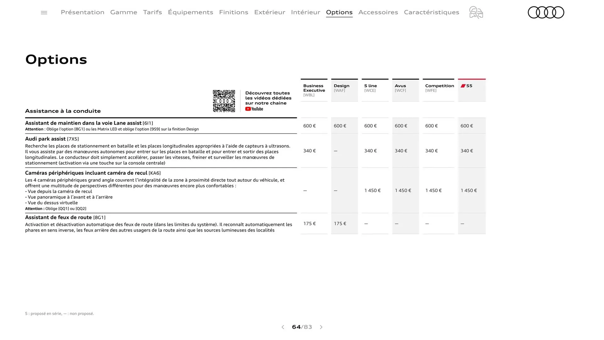Viewport: 604px width, 340px height.
Task: Click cameras 1 450 € under Competition
Action: [x=433, y=190]
